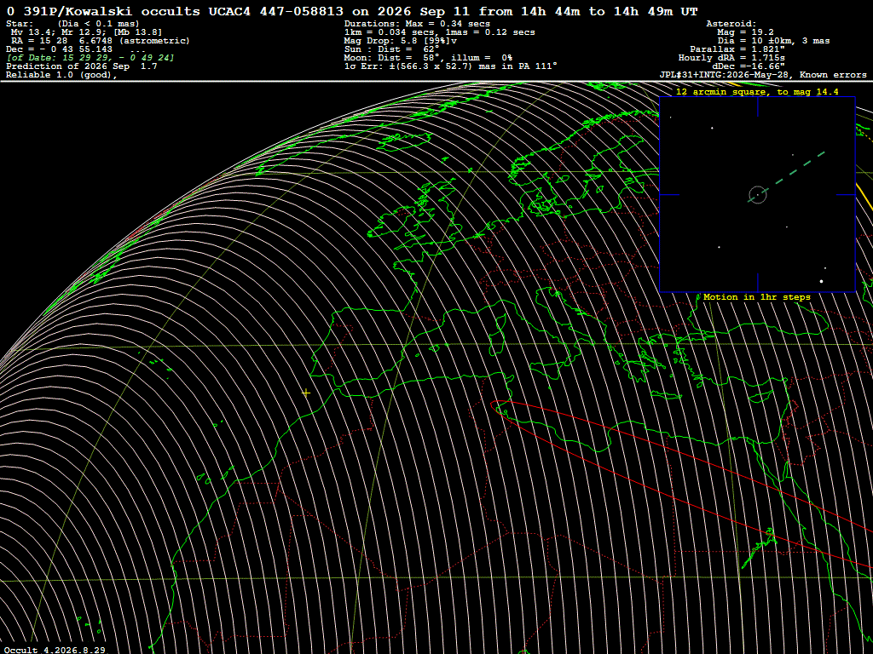Click the blue tick mark atop the star chart
This screenshot has width=873, height=654.
pyautogui.click(x=757, y=106)
